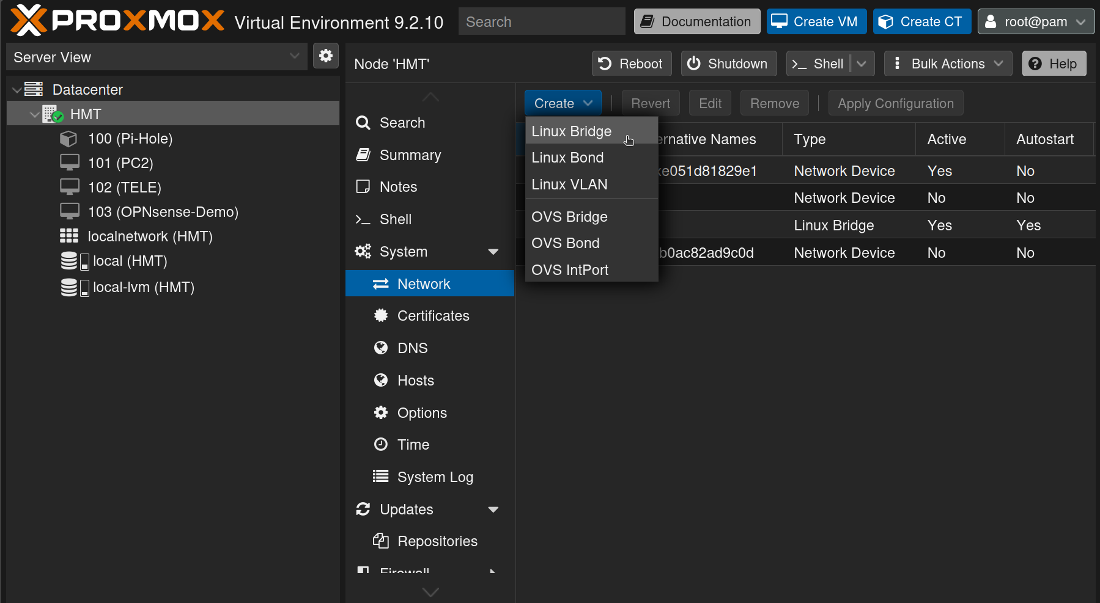Select the 102 (TELE) monitor icon
This screenshot has width=1100, height=603.
[69, 187]
